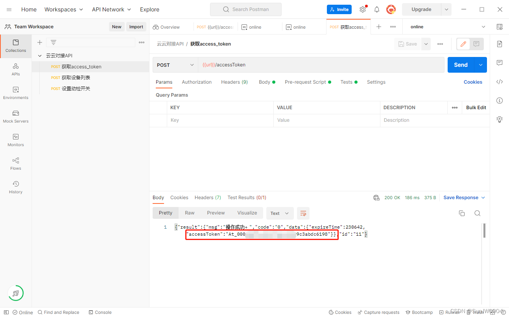Open the Tests tab
Image resolution: width=509 pixels, height=317 pixels.
[x=349, y=82]
